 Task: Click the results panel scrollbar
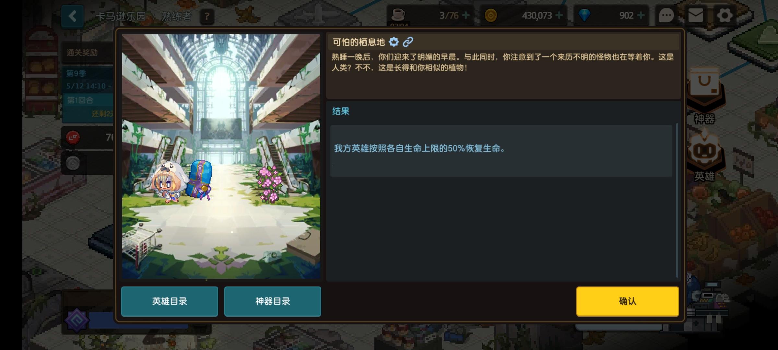[x=677, y=200]
